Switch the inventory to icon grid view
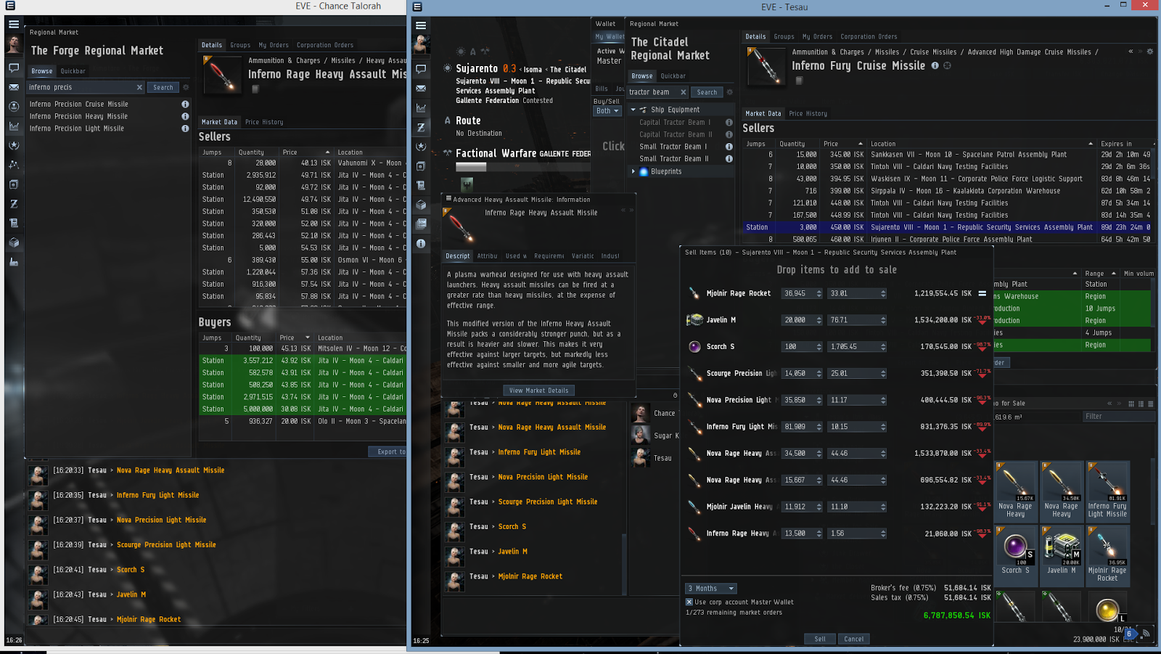This screenshot has height=654, width=1161. (1131, 404)
